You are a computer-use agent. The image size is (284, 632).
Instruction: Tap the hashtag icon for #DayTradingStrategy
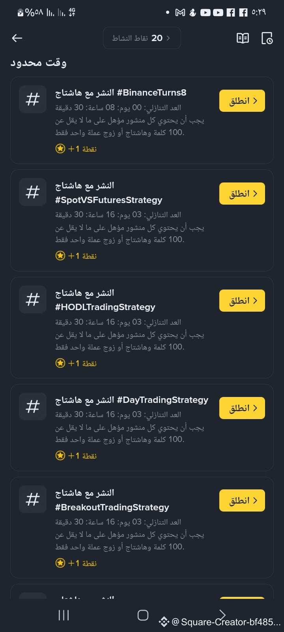[33, 406]
